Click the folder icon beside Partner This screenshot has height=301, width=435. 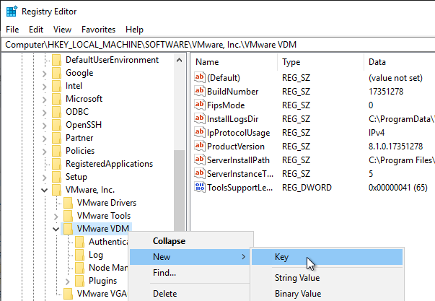tap(56, 138)
